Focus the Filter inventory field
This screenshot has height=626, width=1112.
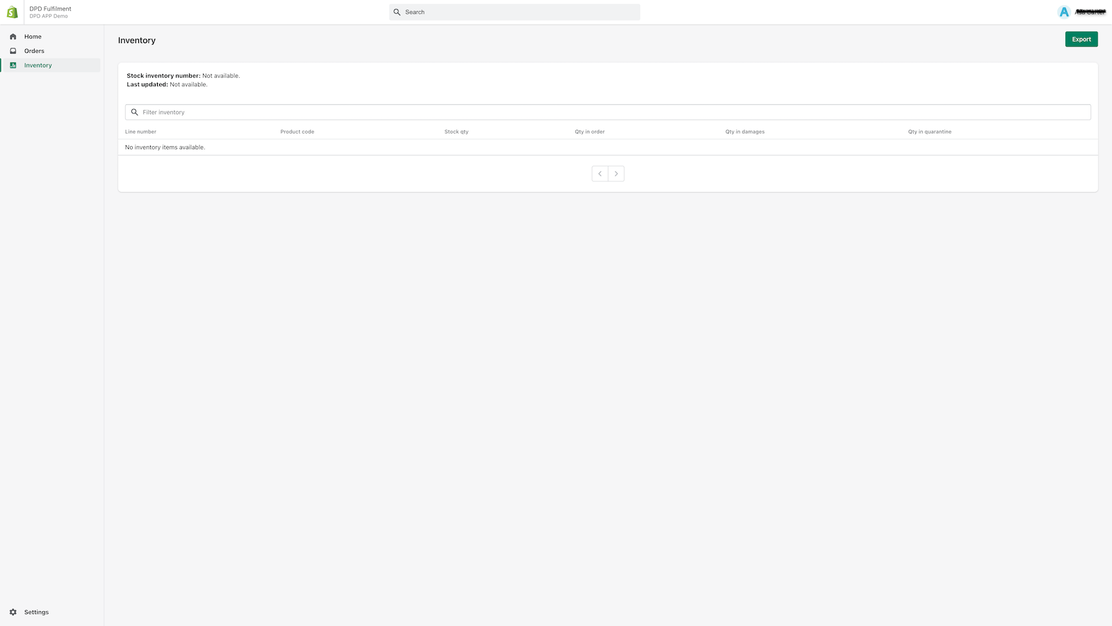[x=608, y=112]
